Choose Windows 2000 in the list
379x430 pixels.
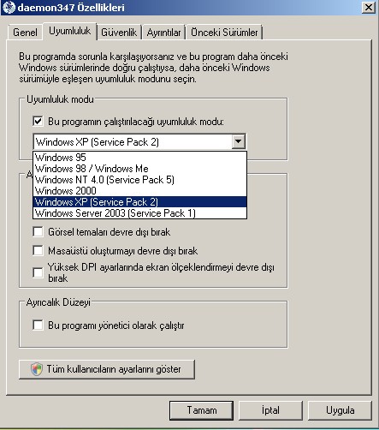[x=139, y=191]
